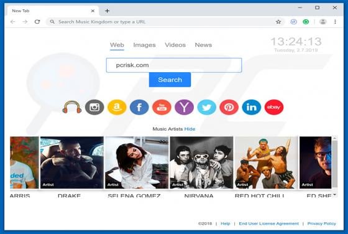Open the Drake artist thumbnail
Viewport: 348px width, 234px height.
point(72,162)
